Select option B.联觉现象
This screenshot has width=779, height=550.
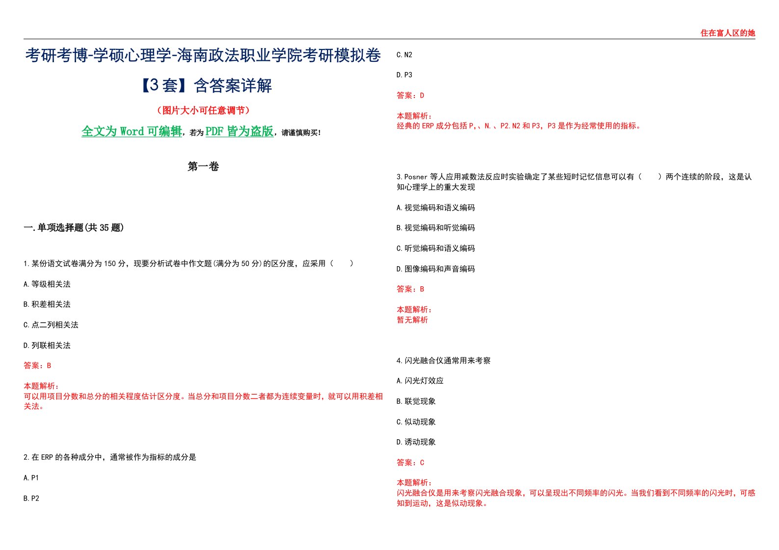coord(416,401)
